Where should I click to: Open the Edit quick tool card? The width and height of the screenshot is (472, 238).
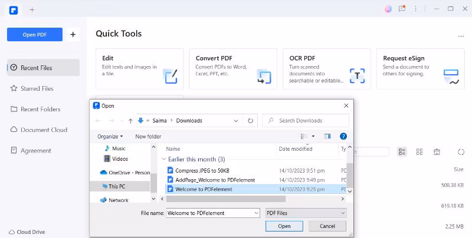click(140, 69)
